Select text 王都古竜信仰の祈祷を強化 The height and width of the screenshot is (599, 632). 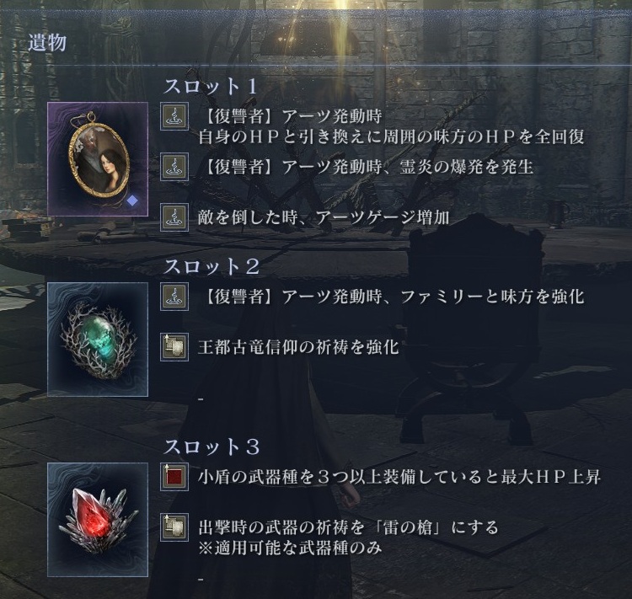pyautogui.click(x=298, y=347)
